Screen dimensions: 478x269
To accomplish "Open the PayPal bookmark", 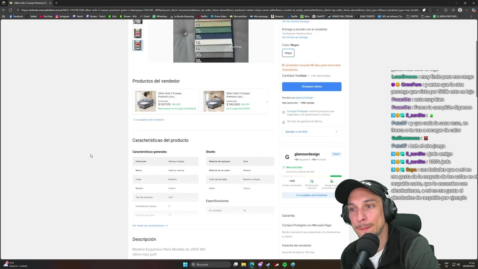I will tap(292, 16).
